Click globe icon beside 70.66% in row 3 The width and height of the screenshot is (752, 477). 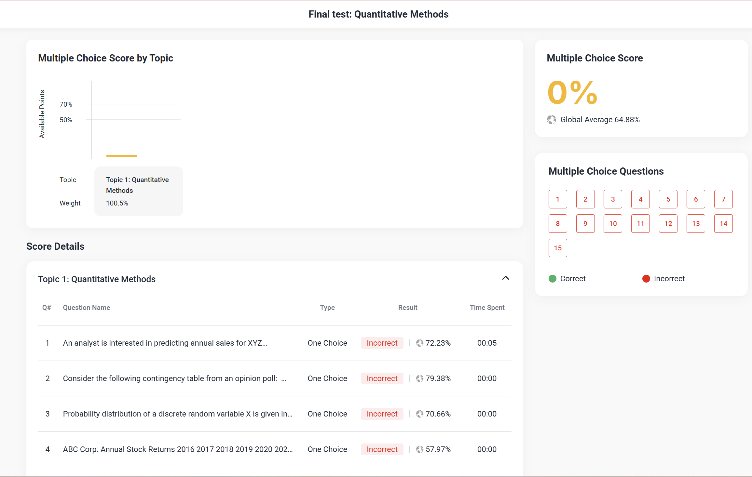(x=420, y=414)
